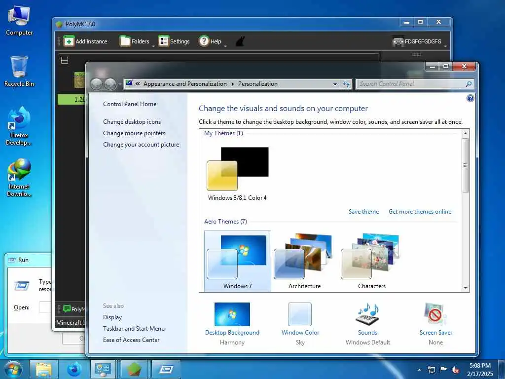Open Windows Explorer from taskbar
505x379 pixels.
pyautogui.click(x=44, y=369)
